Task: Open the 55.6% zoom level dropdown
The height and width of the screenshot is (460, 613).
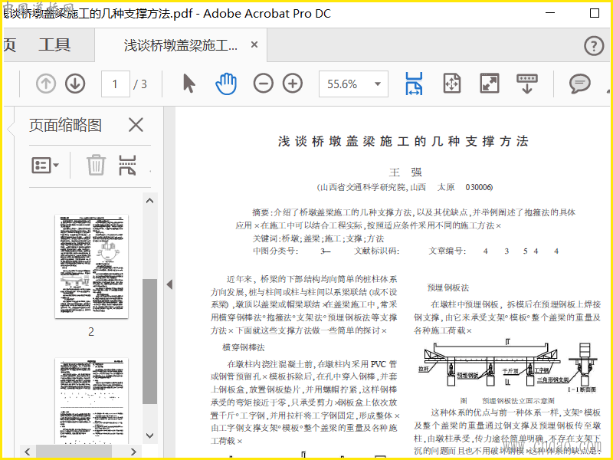Action: pos(353,84)
